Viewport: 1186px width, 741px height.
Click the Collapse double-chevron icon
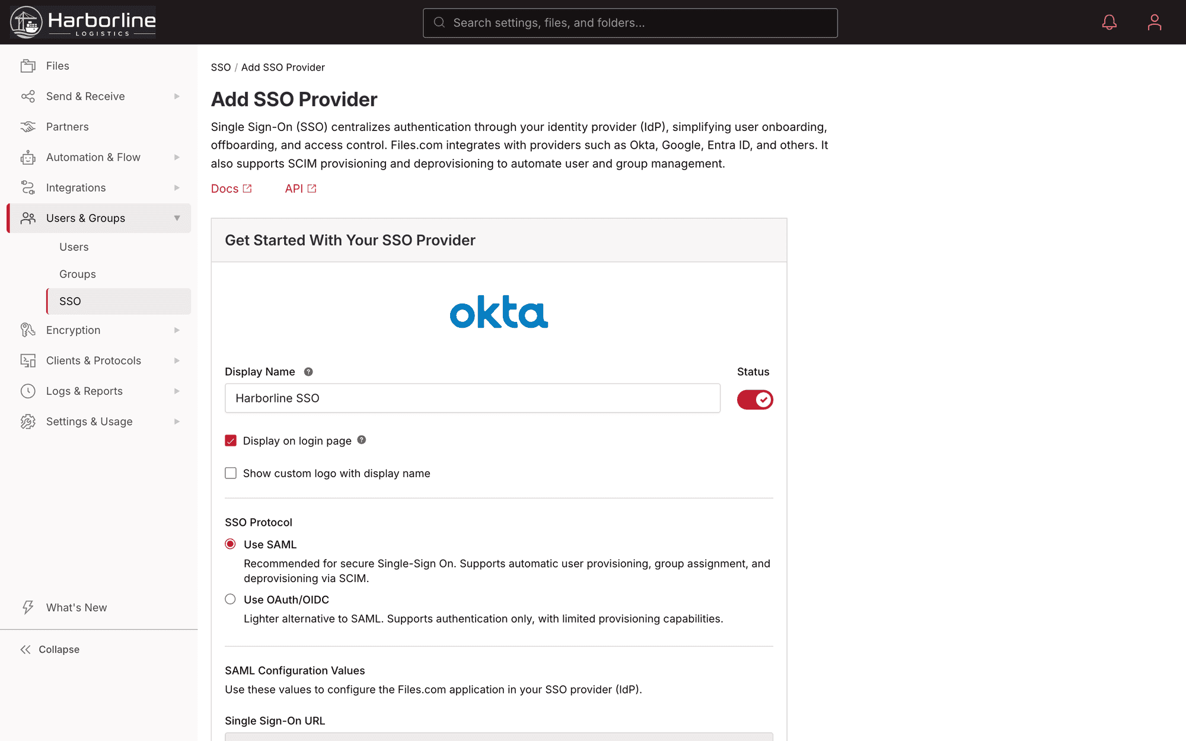25,650
